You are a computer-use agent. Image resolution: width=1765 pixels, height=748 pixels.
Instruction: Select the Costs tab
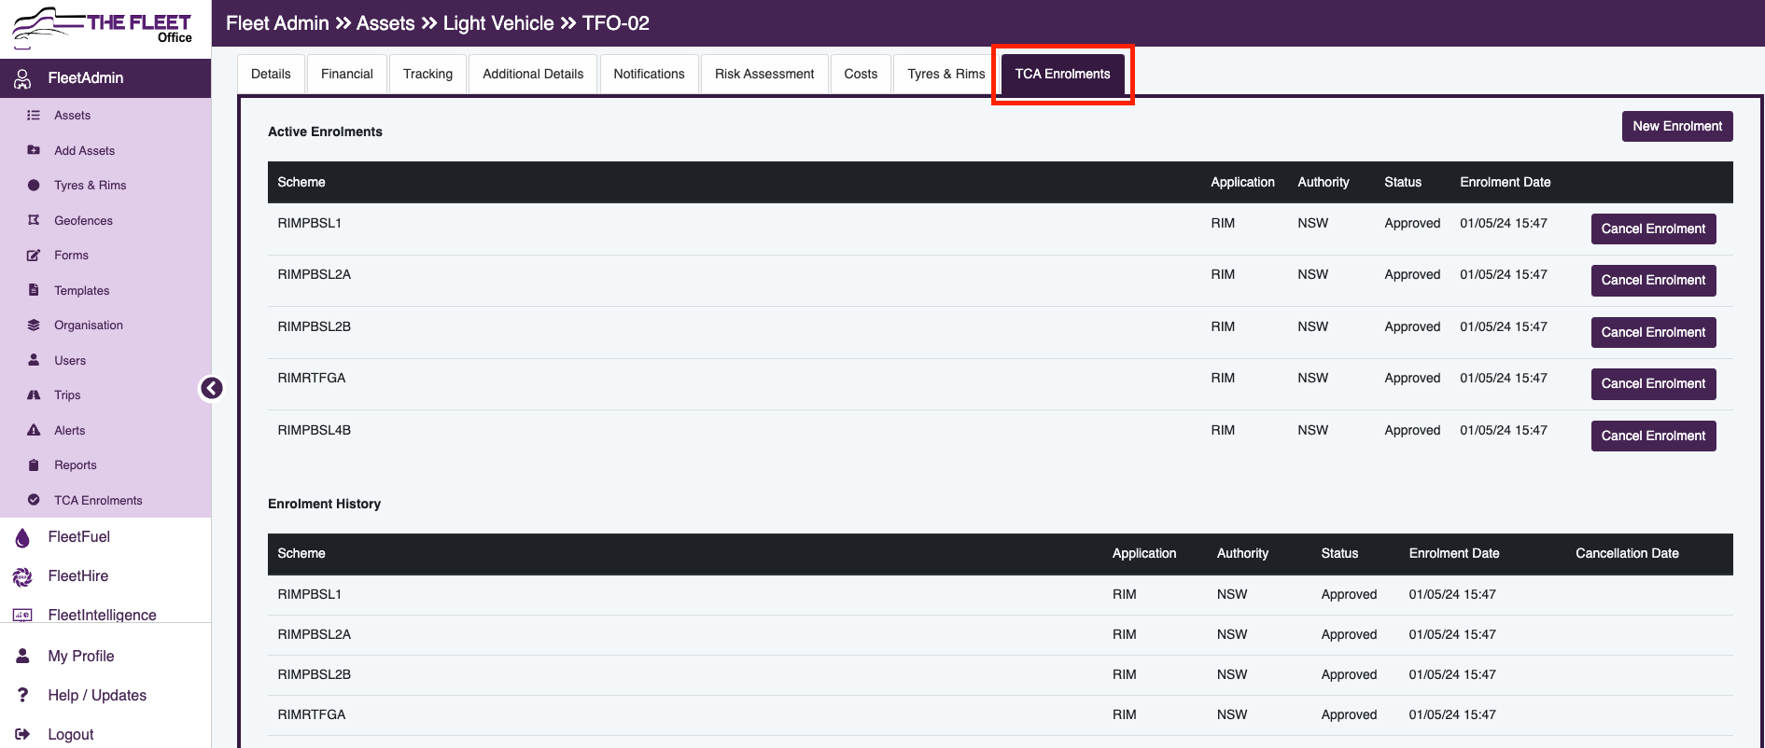(x=861, y=74)
